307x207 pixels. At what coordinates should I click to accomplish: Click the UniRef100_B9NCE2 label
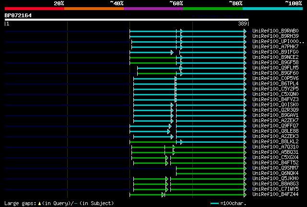[275, 57]
